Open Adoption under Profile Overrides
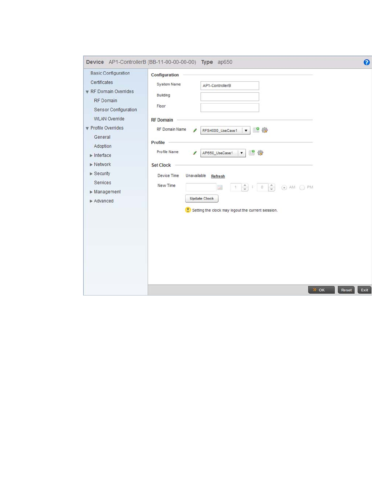 click(x=103, y=146)
